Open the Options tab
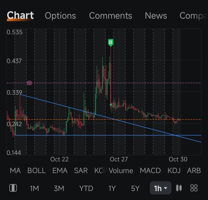This screenshot has width=208, height=200. pos(60,16)
